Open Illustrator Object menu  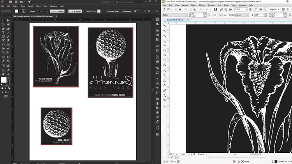pyautogui.click(x=16, y=6)
